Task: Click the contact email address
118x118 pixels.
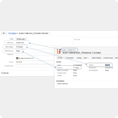Action: (x=26, y=58)
